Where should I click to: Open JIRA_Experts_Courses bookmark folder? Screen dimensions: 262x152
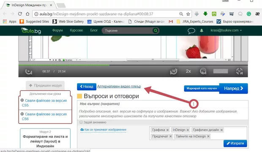(x=195, y=21)
